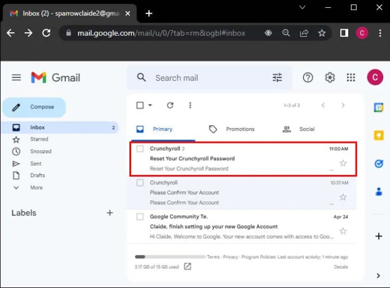
Task: Check the Please Confirm Your Account email
Action: (x=140, y=182)
